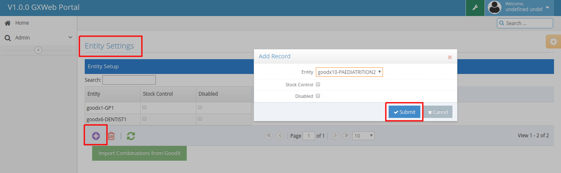Click Import Combinations from GoodX button
Viewport: 561px width, 173px height.
tap(139, 153)
